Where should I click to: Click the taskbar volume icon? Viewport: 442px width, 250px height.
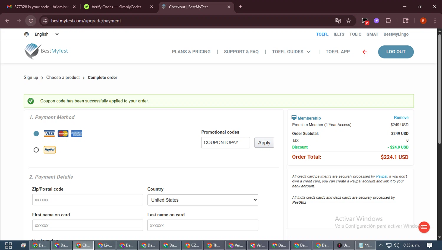pos(397,245)
